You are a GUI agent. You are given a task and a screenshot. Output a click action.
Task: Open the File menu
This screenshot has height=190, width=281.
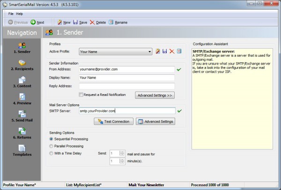(11, 14)
